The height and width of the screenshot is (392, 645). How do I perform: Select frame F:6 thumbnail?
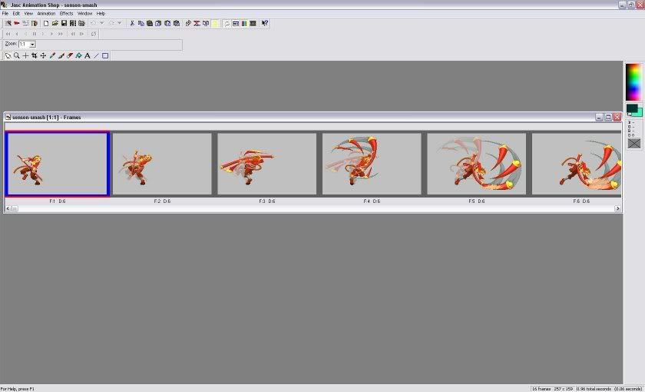577,164
